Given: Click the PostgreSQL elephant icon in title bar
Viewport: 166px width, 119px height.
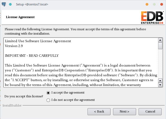Looking at the screenshot, I should (4, 4).
